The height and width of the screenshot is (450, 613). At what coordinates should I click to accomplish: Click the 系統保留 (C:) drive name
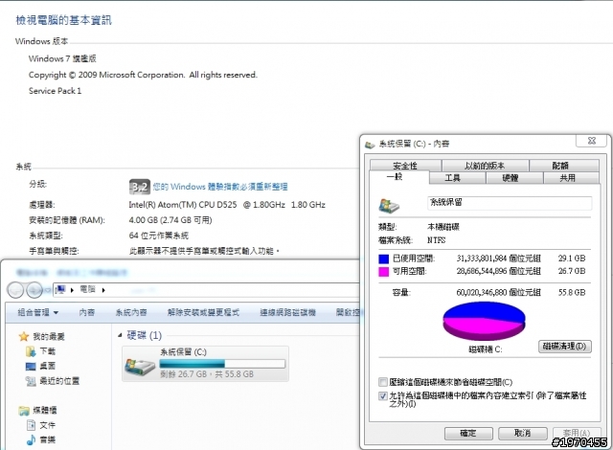click(183, 352)
